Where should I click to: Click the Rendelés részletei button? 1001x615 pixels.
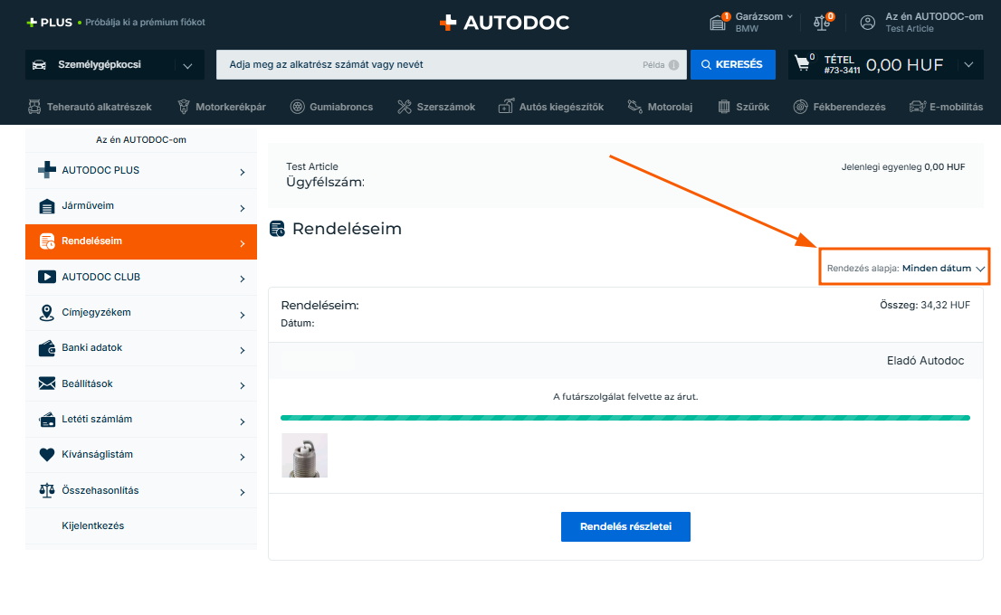coord(625,526)
